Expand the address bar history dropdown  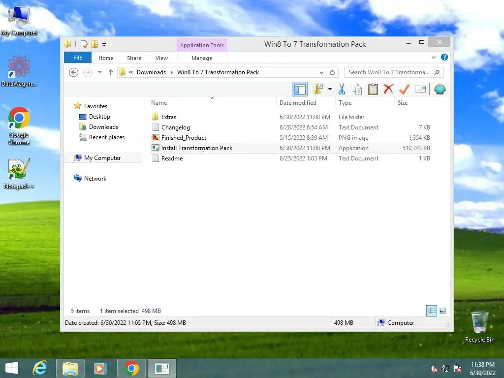[x=321, y=72]
